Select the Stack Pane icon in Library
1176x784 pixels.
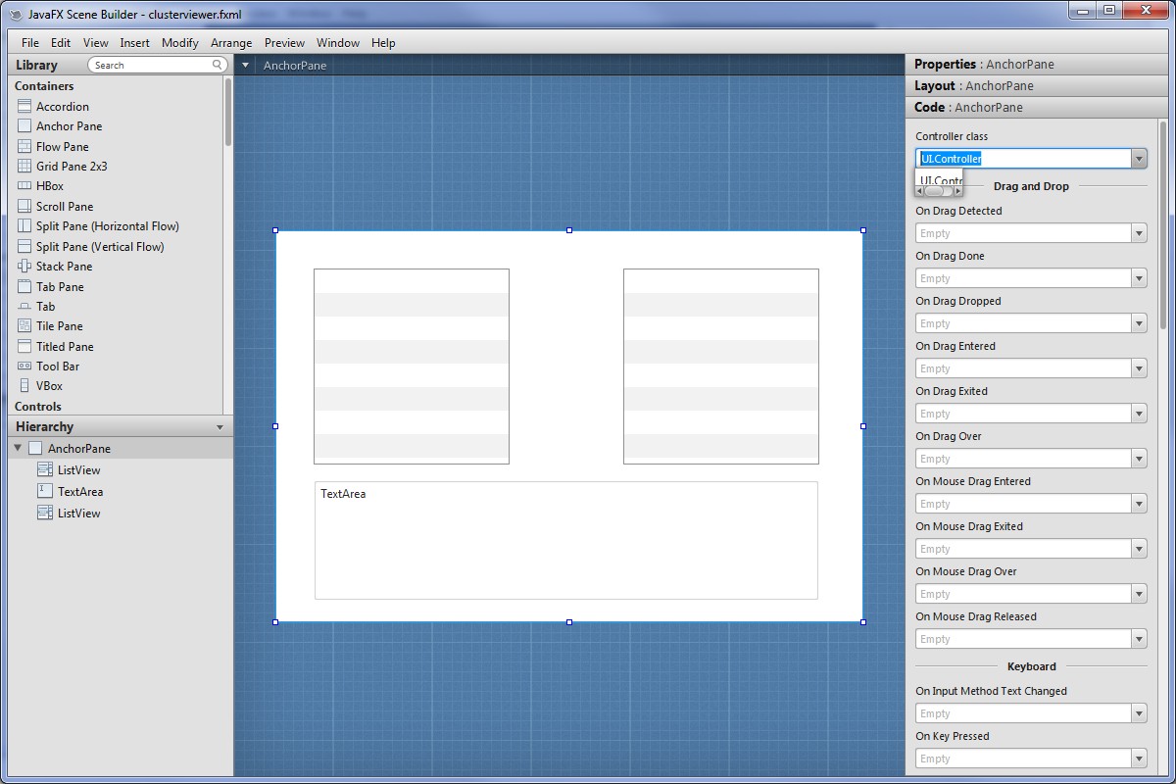coord(24,266)
